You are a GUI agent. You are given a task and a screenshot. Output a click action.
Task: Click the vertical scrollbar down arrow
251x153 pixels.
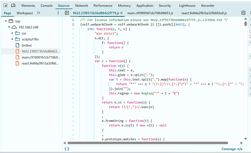point(246,139)
